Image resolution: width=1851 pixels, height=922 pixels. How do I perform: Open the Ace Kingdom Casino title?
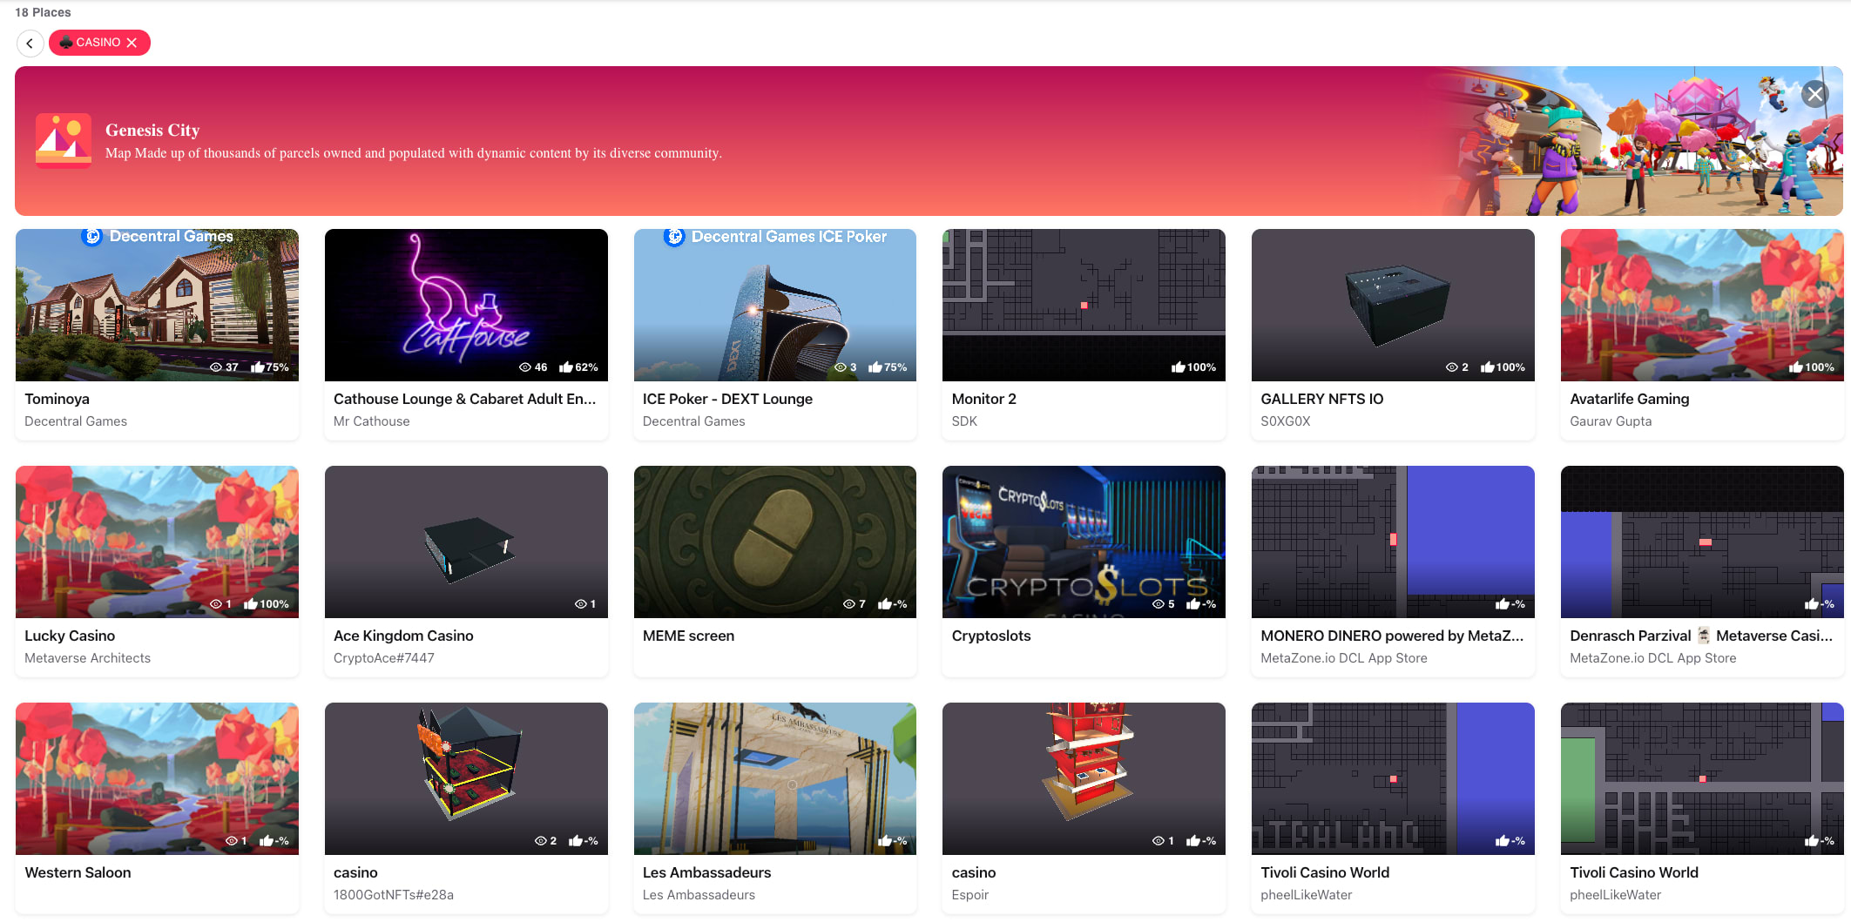click(403, 636)
